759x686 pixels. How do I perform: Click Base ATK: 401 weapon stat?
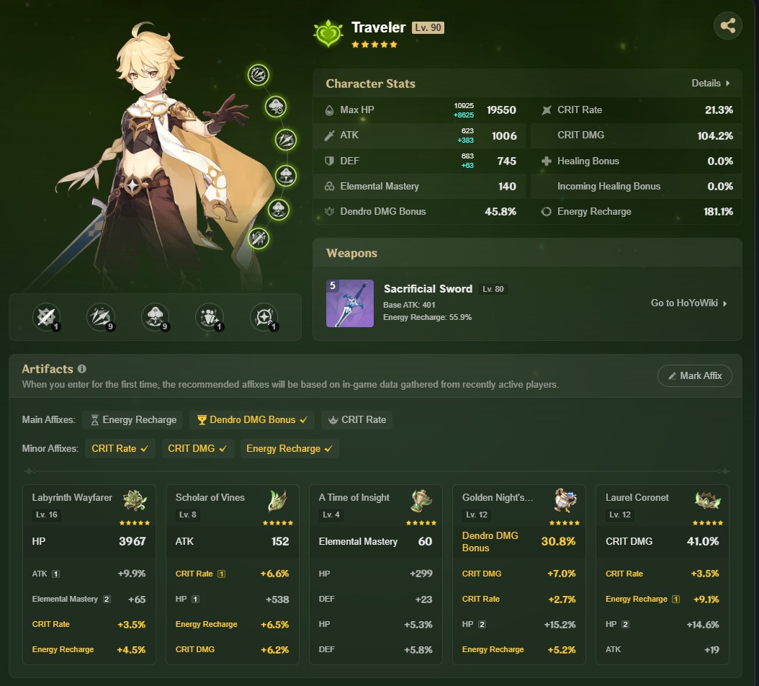point(409,306)
